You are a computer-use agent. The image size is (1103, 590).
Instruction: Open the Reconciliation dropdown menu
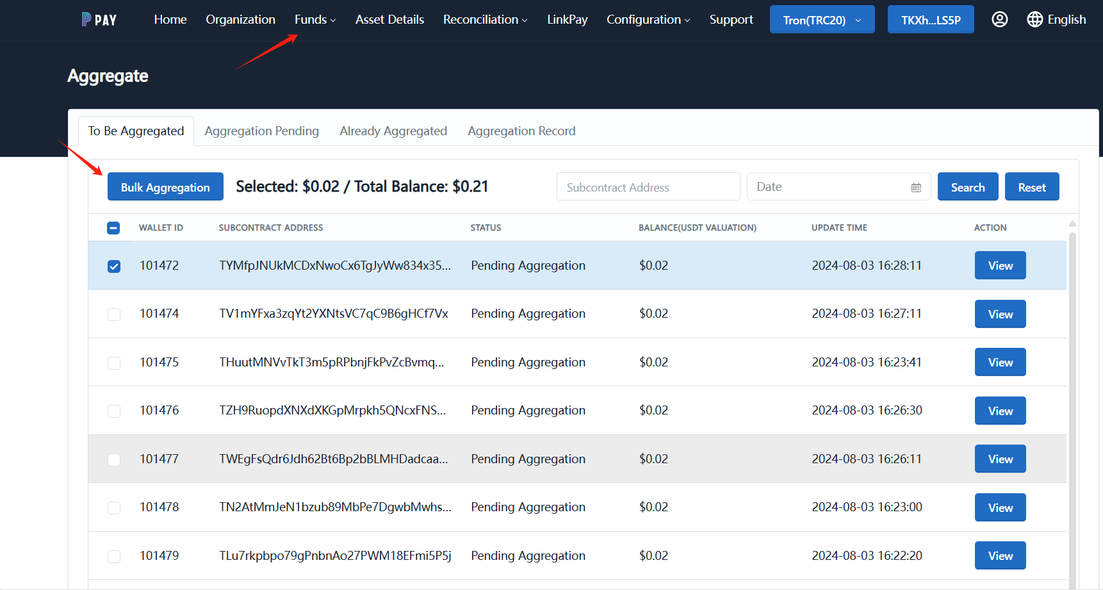tap(486, 19)
